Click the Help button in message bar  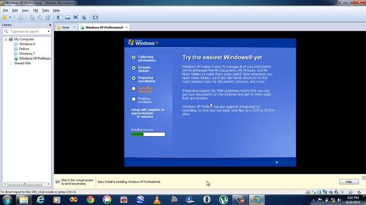(349, 182)
